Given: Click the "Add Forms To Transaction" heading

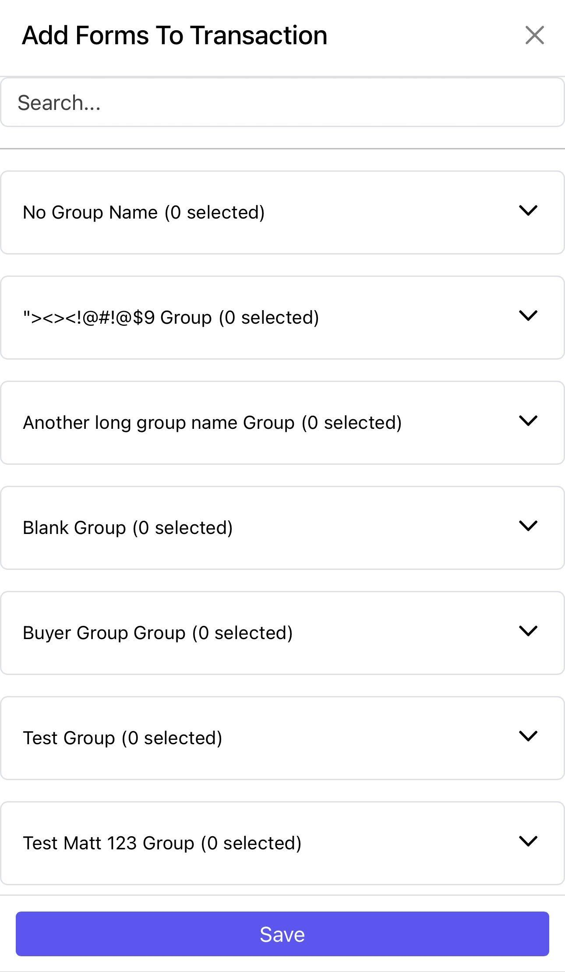Looking at the screenshot, I should coord(175,35).
